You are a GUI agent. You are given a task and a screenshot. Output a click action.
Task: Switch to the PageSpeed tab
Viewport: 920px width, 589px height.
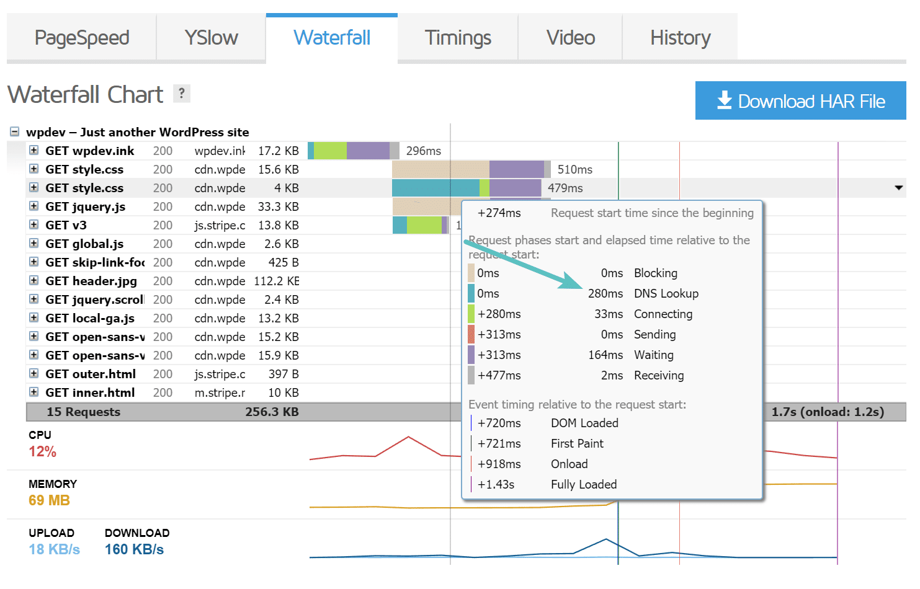point(81,37)
